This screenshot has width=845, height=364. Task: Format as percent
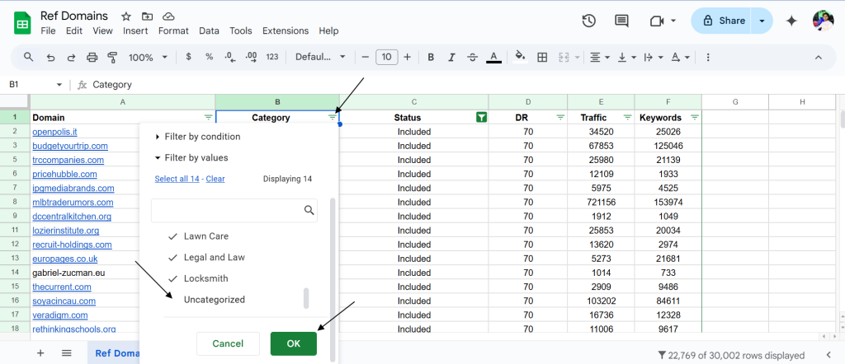(x=209, y=57)
